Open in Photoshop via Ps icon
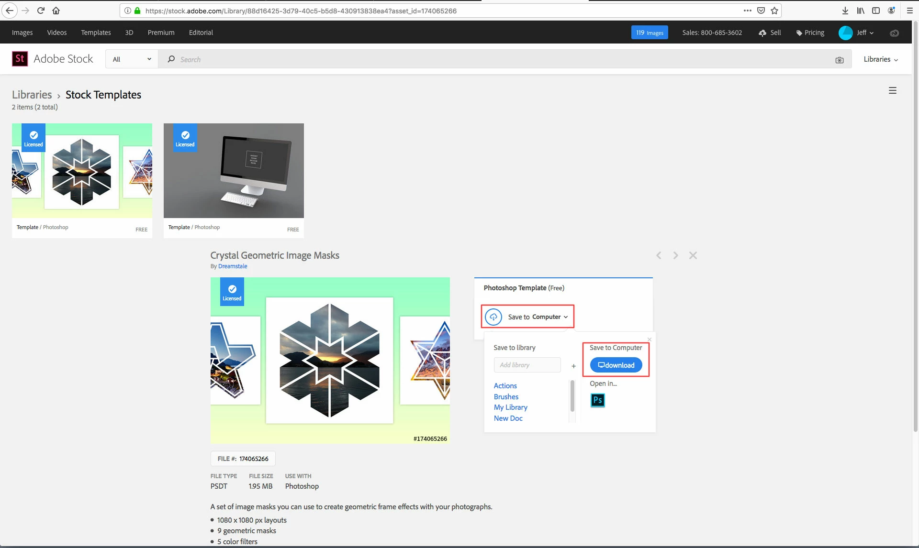 (597, 400)
